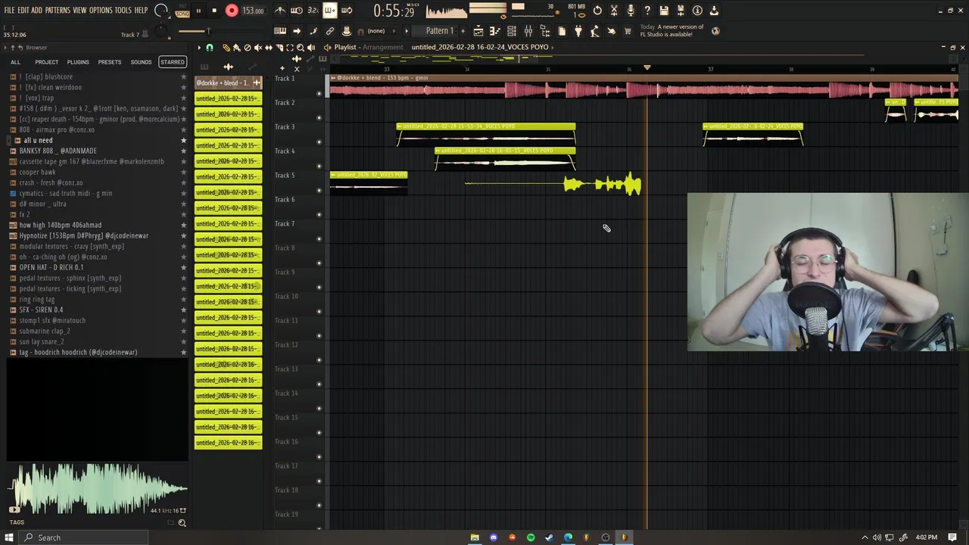Viewport: 969px width, 545px height.
Task: Open undo history
Action: coord(597,11)
